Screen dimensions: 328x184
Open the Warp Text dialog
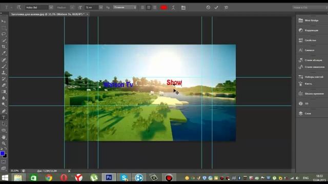click(x=173, y=8)
